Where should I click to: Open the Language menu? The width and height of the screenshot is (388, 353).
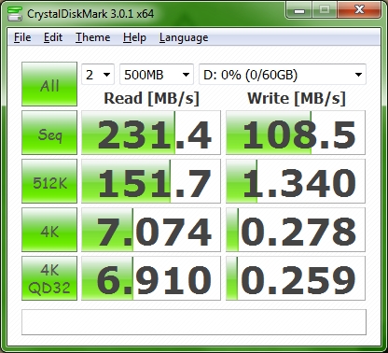click(x=184, y=37)
